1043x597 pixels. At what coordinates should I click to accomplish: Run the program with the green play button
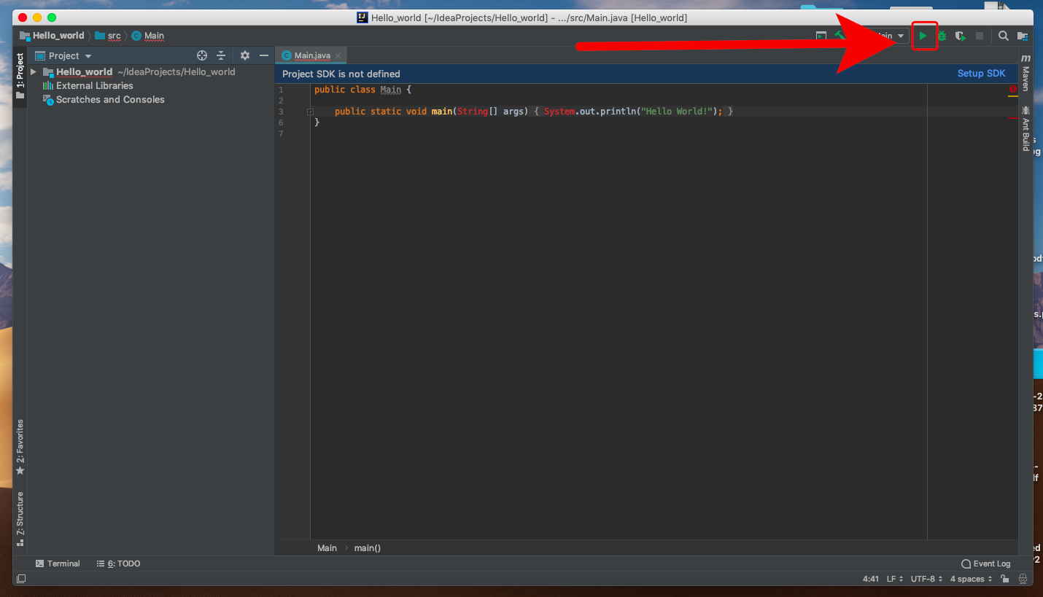[x=923, y=36]
